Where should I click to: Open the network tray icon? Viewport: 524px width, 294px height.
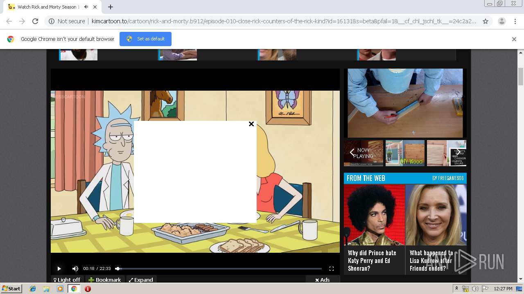[465, 289]
